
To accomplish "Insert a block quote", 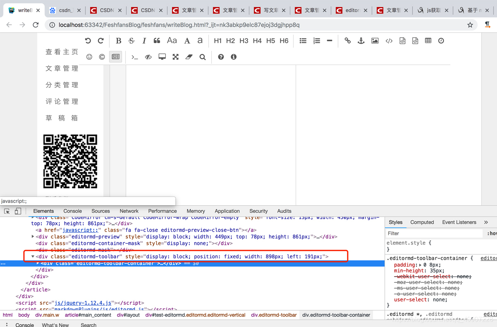I will [x=157, y=41].
